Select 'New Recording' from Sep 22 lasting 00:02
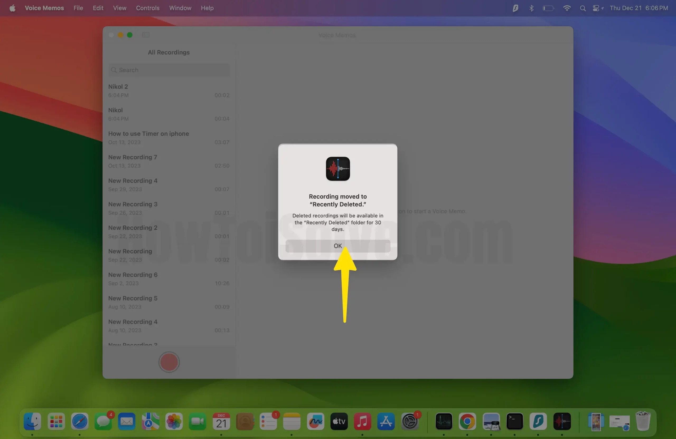The image size is (676, 439). coord(169,255)
